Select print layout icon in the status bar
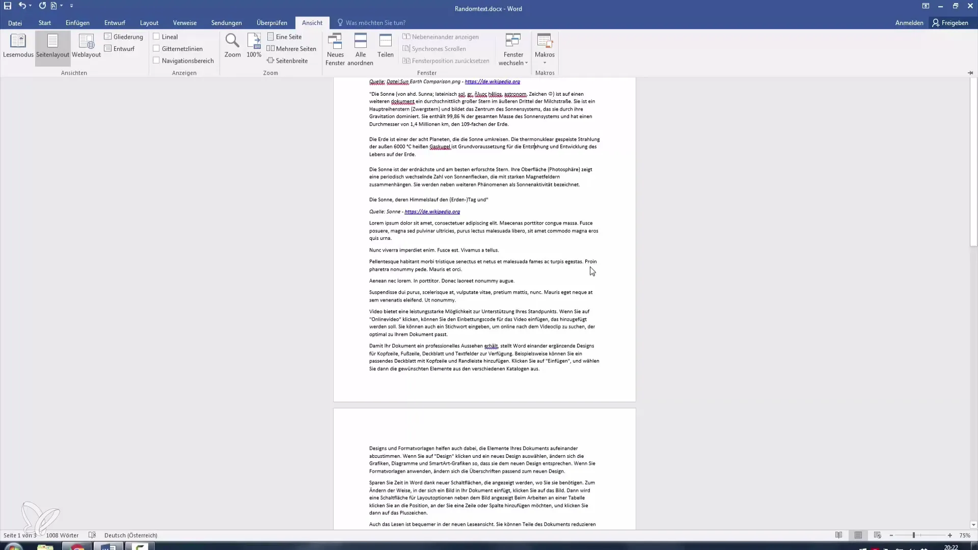Screen dimensions: 978x550 click(858, 535)
